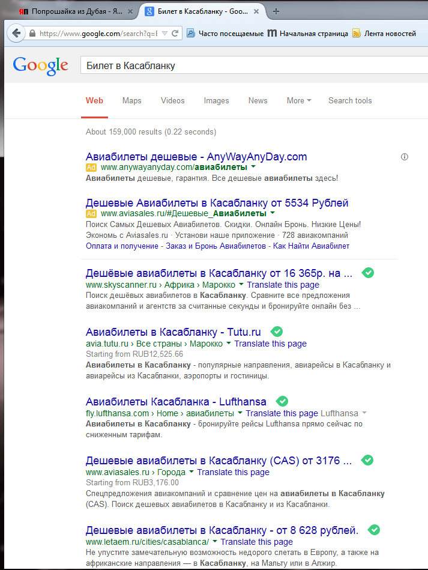The height and width of the screenshot is (570, 428).
Task: Click the Google logo
Action: point(40,66)
